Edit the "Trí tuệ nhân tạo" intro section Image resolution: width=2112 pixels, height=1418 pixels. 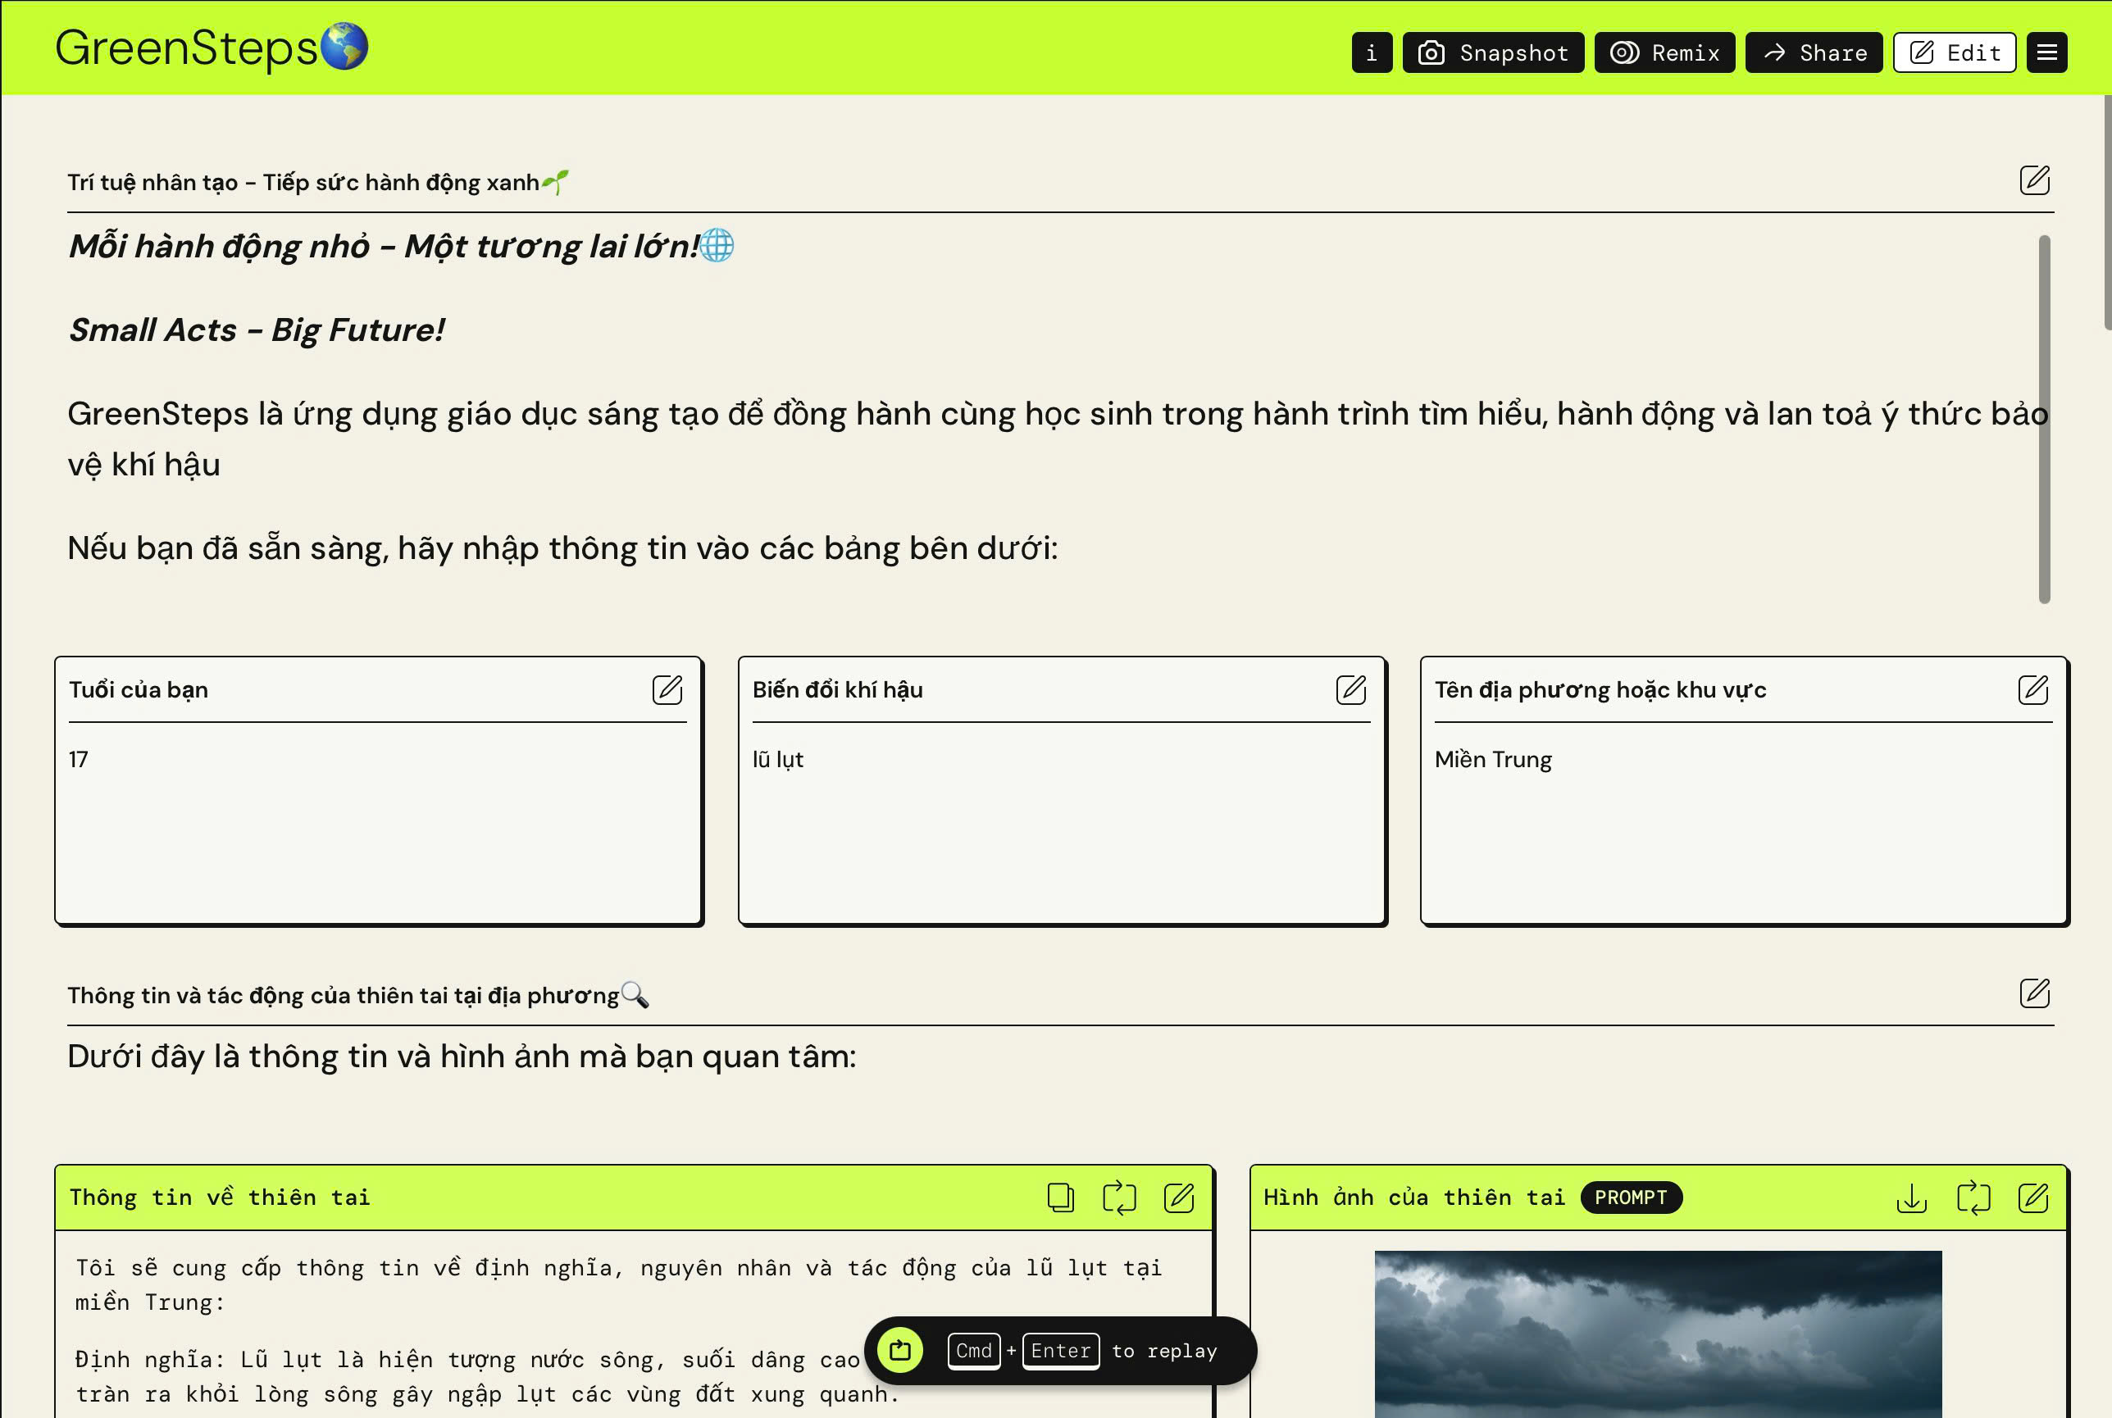[2034, 181]
